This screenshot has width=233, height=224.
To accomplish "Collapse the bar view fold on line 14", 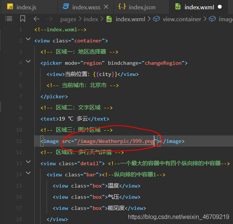I will [x=28, y=173].
